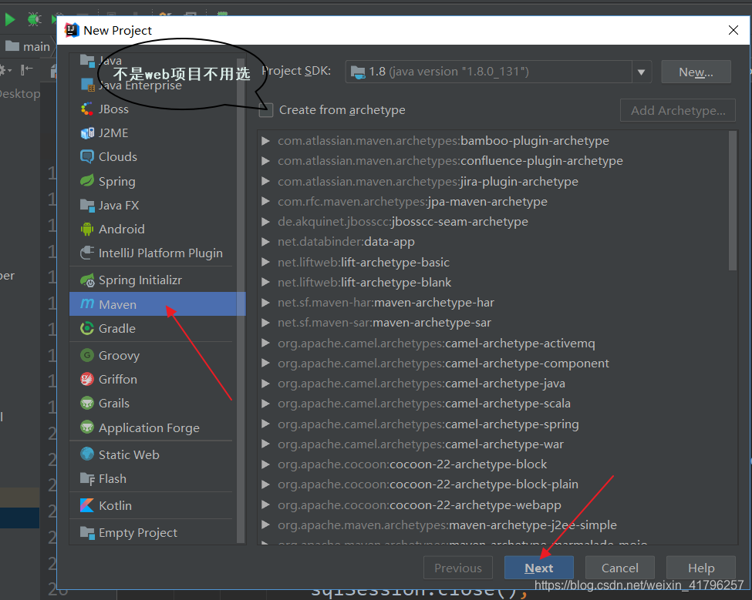Screen dimensions: 752x600
Task: Expand bamboo-plugin-archetype node
Action: [265, 141]
